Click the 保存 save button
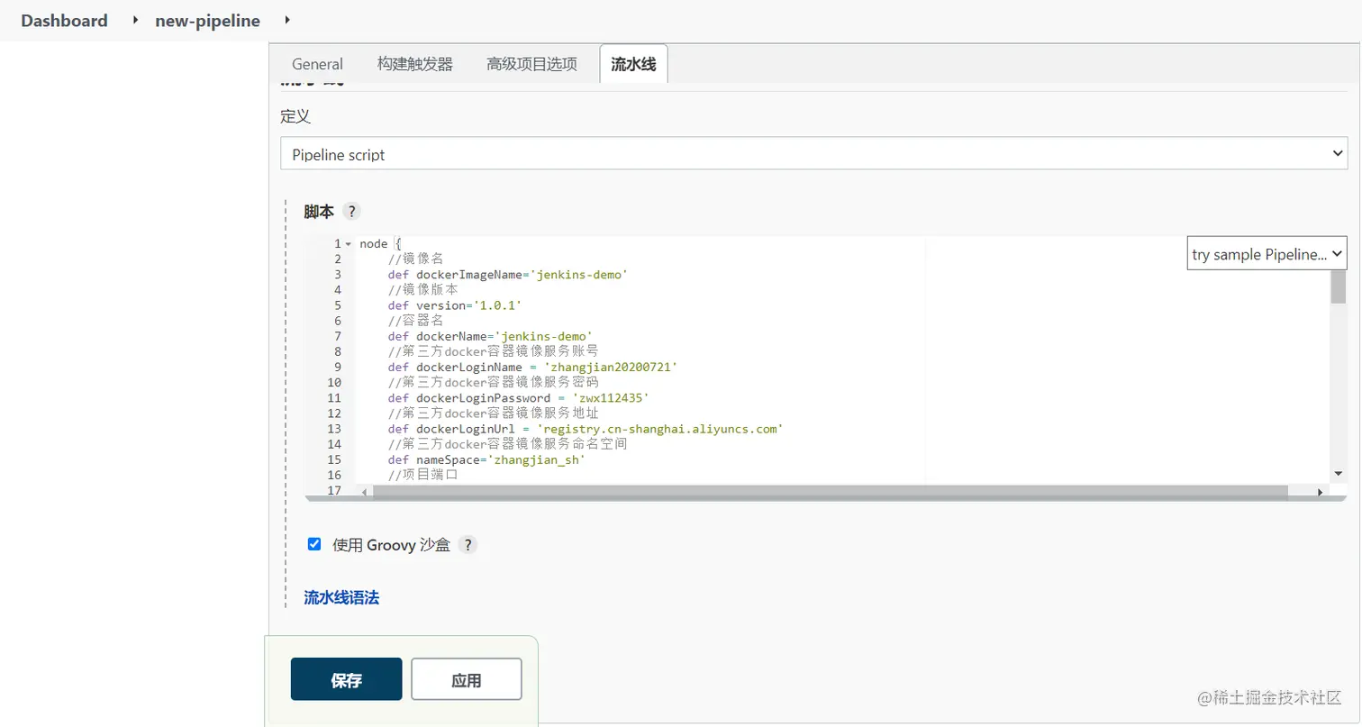This screenshot has height=727, width=1362. (346, 679)
